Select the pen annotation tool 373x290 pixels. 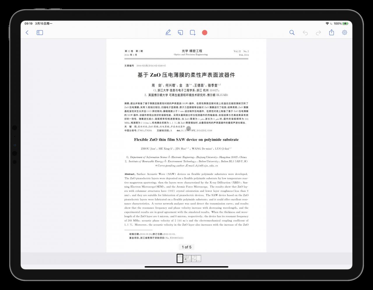[x=168, y=32]
